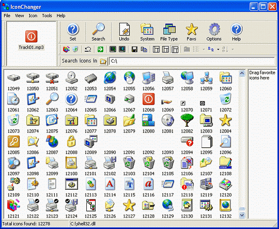
Task: Click the green arrow toolbar icon
Action: point(100,49)
